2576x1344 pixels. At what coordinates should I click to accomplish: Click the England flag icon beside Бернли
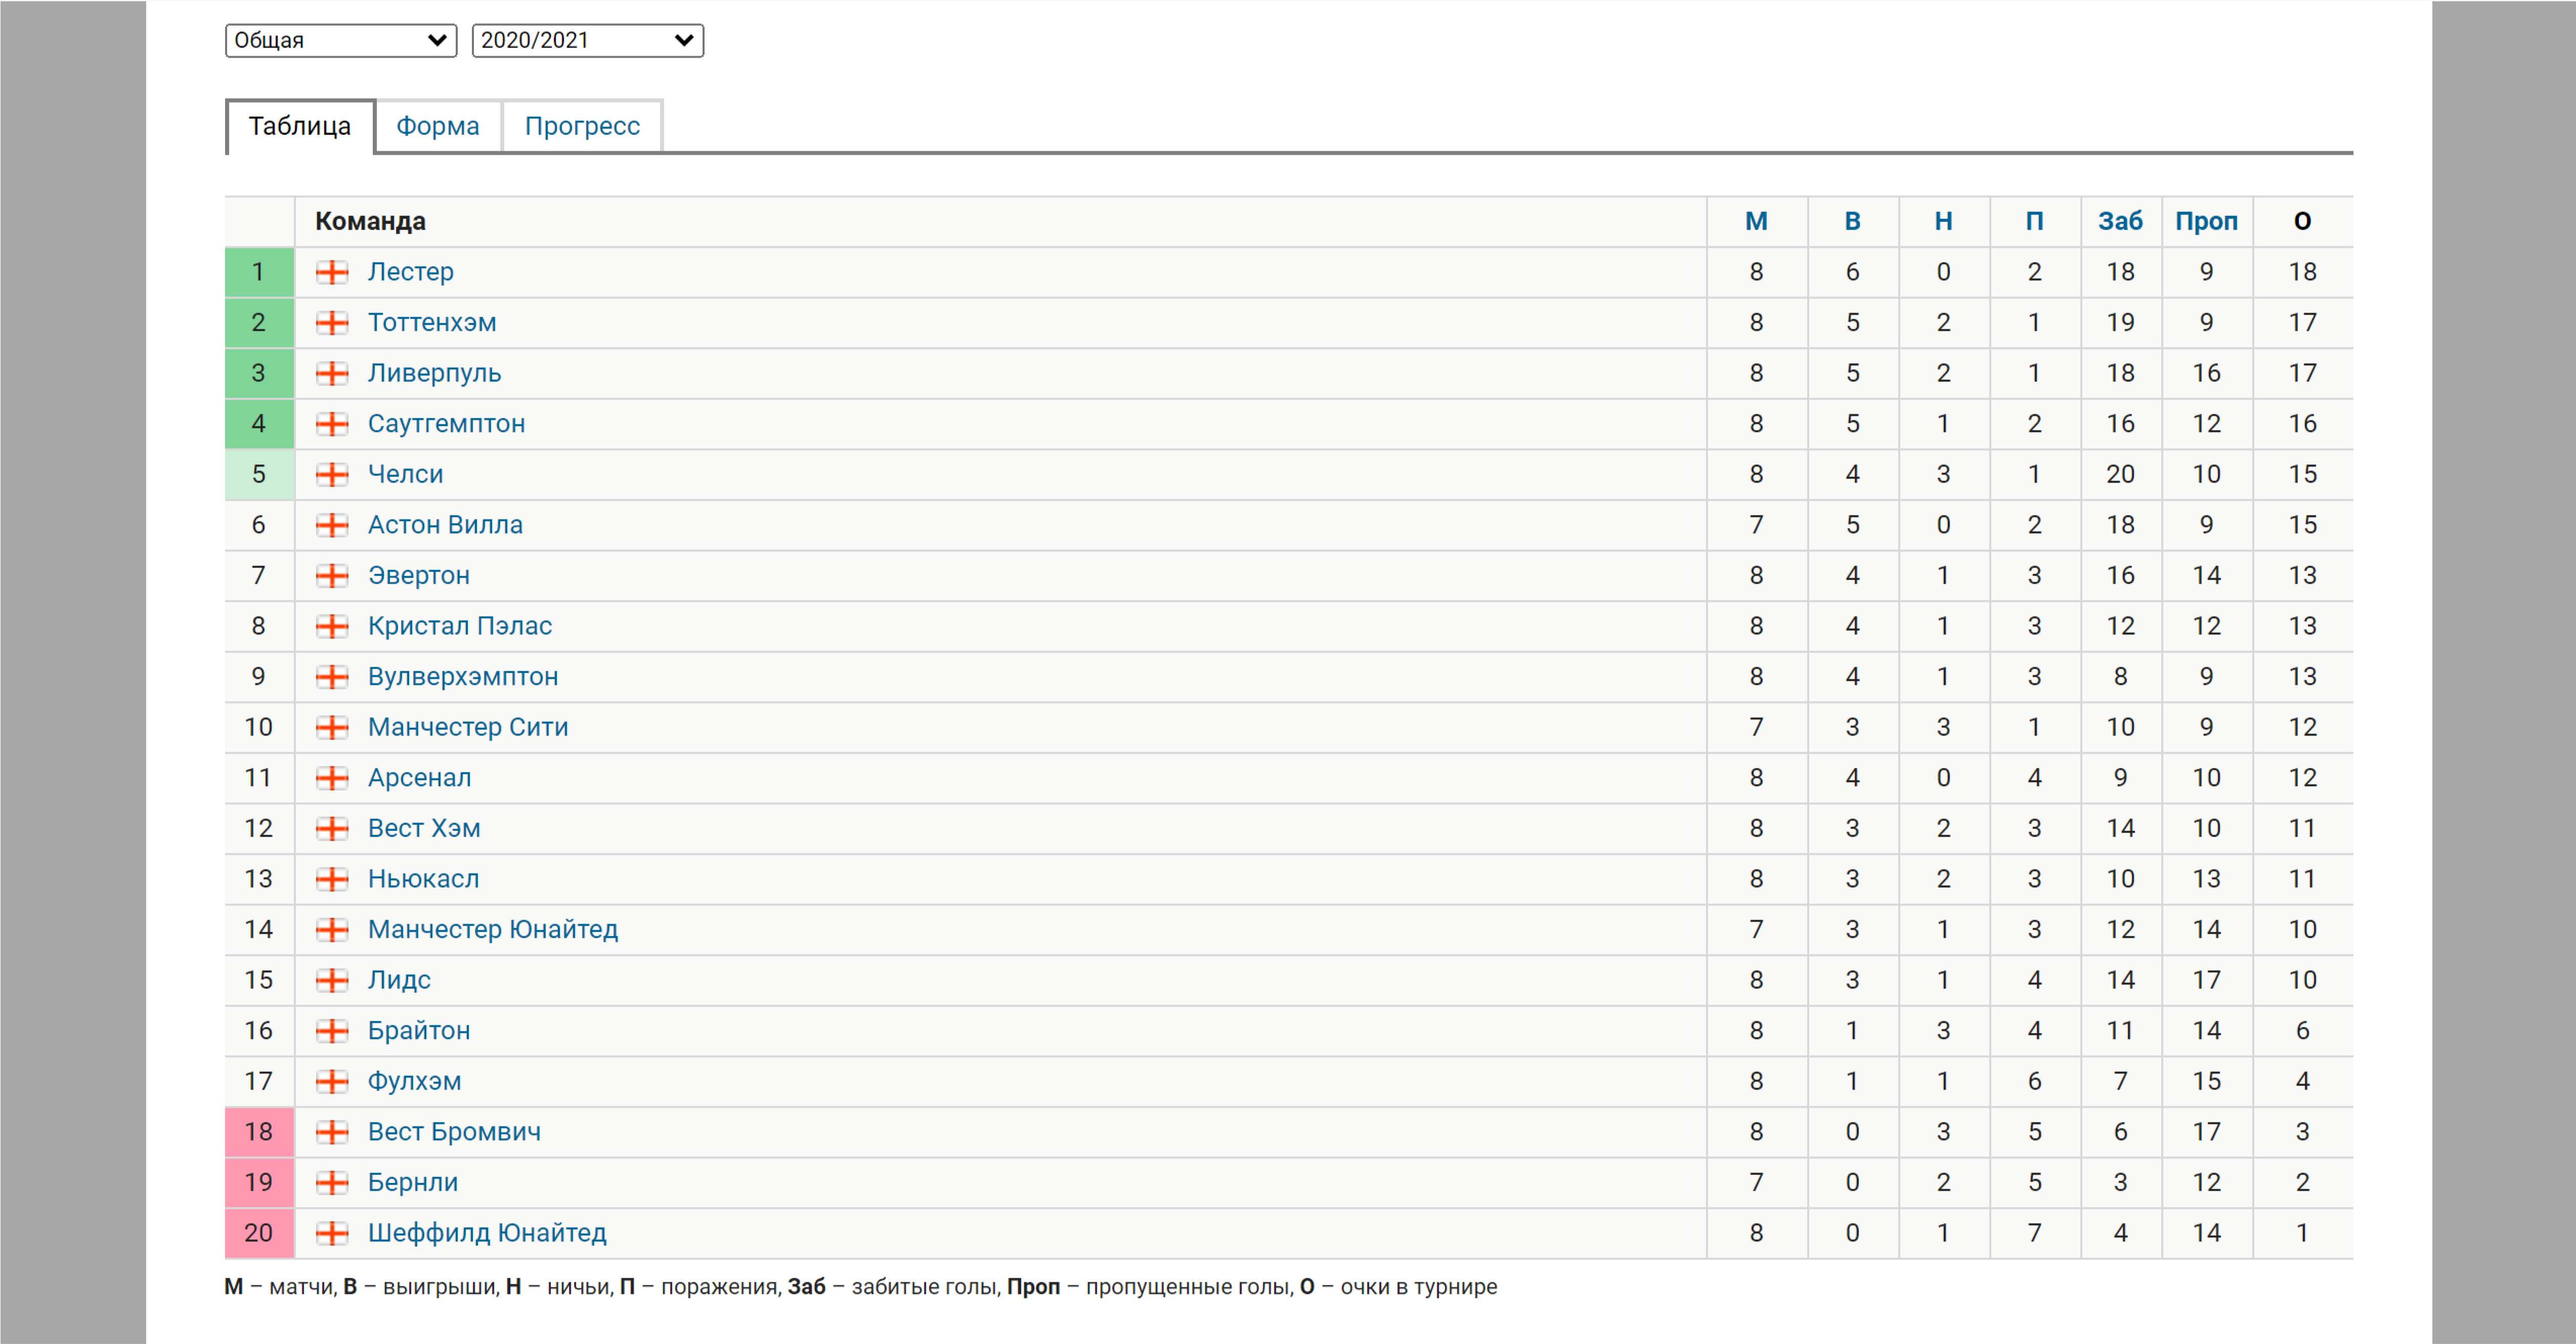coord(332,1183)
